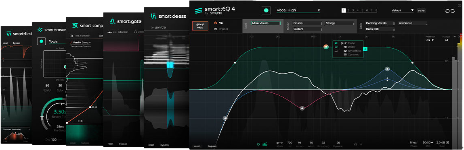Open the 50/50 M/S setting
Image resolution: width=464 pixels, height=150 pixels.
click(x=428, y=142)
